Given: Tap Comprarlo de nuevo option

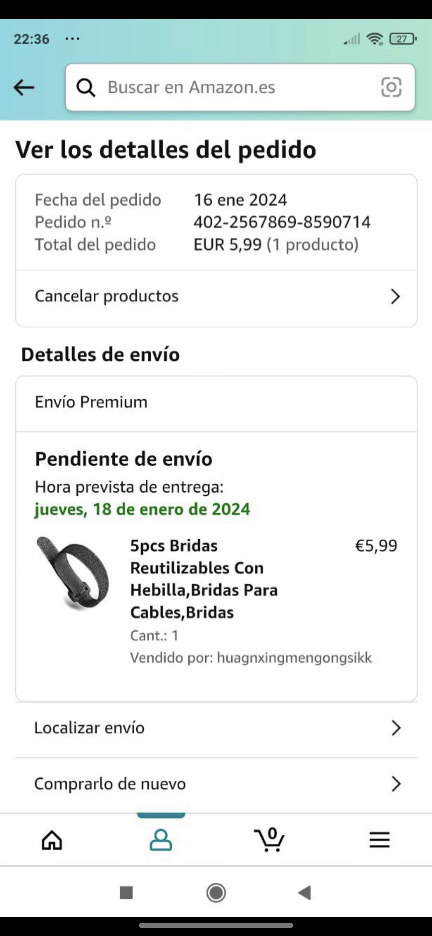Looking at the screenshot, I should click(110, 784).
